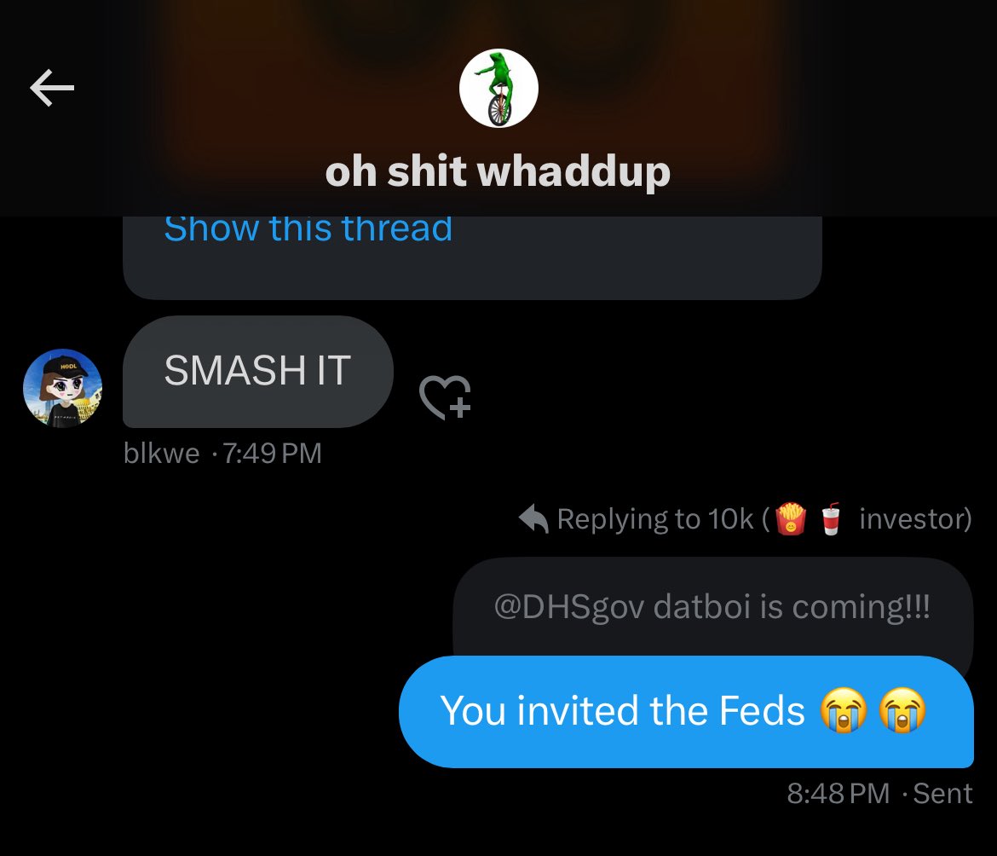Tap the 'Sent' delivery status
This screenshot has height=856, width=997.
(942, 794)
